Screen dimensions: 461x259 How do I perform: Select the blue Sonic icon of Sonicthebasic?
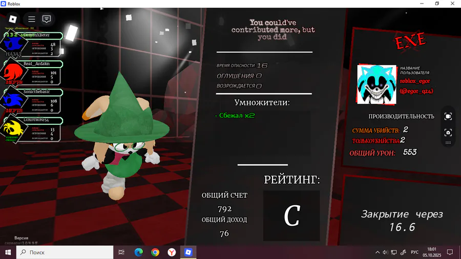tap(13, 101)
